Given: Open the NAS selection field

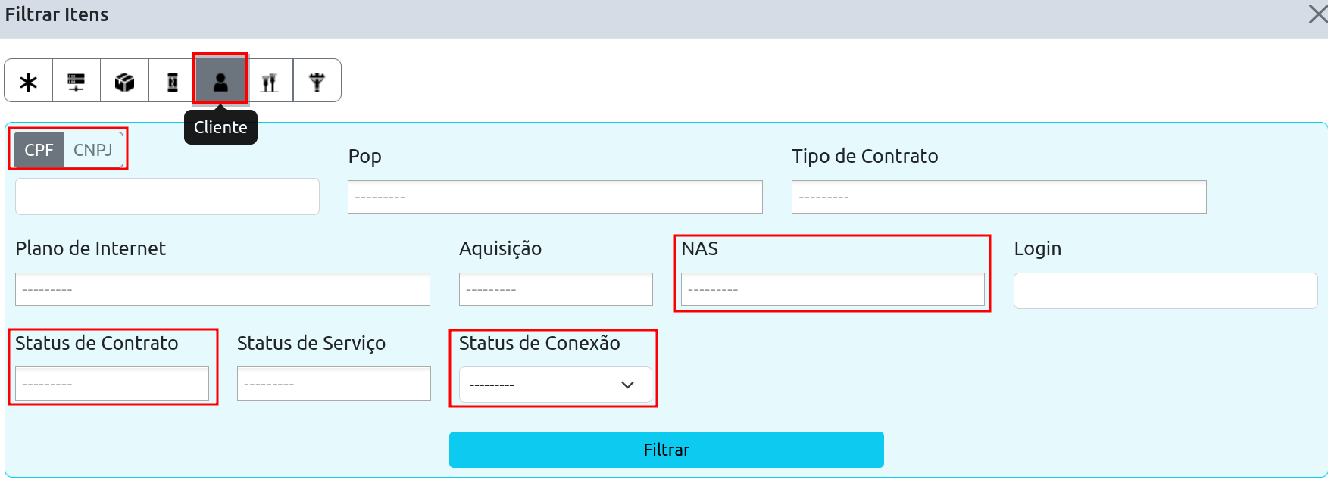Looking at the screenshot, I should (x=832, y=289).
